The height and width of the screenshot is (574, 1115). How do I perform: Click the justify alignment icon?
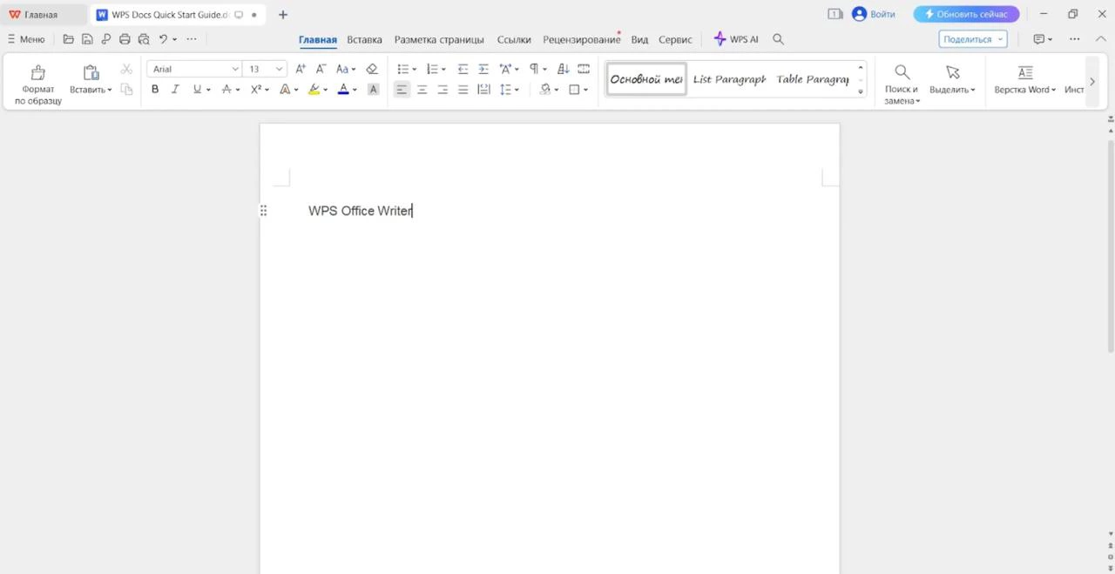pyautogui.click(x=463, y=89)
